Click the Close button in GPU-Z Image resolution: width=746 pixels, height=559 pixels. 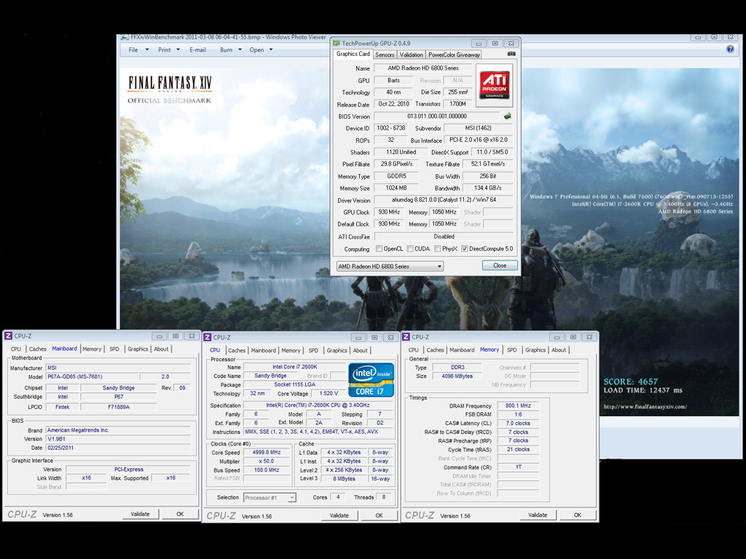[500, 265]
